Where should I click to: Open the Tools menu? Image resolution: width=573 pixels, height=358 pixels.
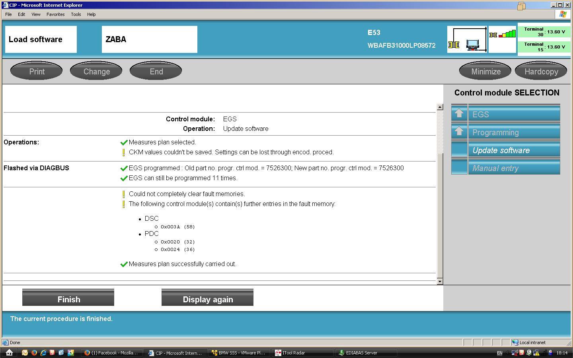pyautogui.click(x=76, y=14)
